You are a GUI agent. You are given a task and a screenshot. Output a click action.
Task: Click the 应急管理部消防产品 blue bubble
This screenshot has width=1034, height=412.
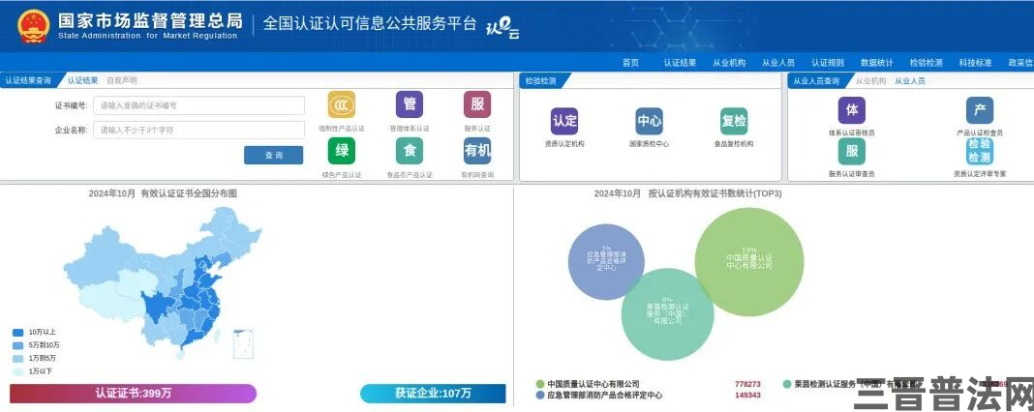coord(606,262)
